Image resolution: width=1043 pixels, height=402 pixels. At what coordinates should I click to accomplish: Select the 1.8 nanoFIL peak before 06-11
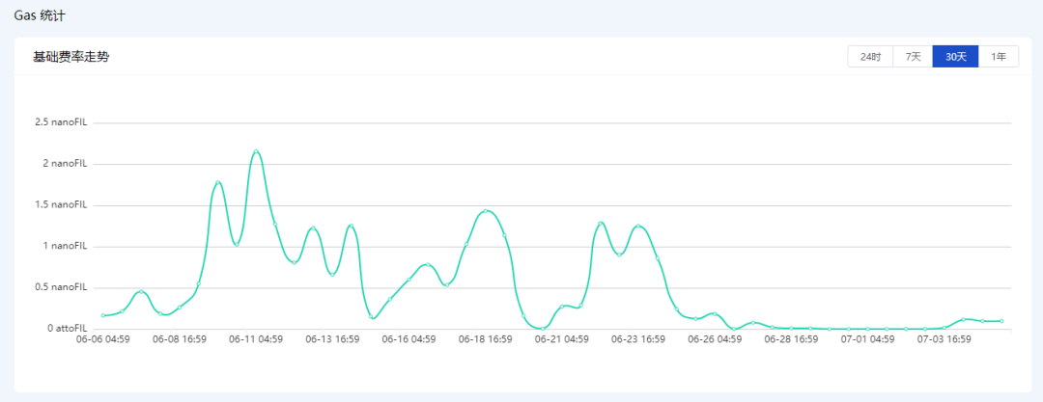click(x=217, y=182)
